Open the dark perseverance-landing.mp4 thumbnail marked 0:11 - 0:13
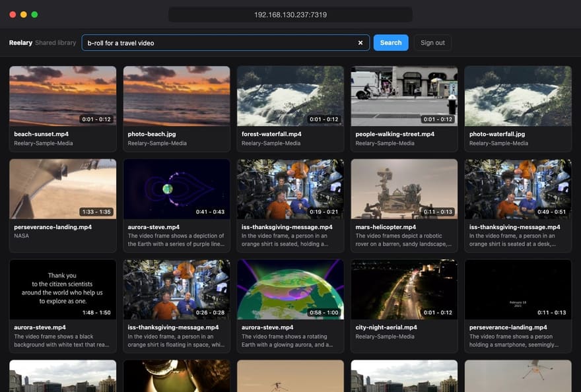The image size is (581, 392). [x=518, y=289]
